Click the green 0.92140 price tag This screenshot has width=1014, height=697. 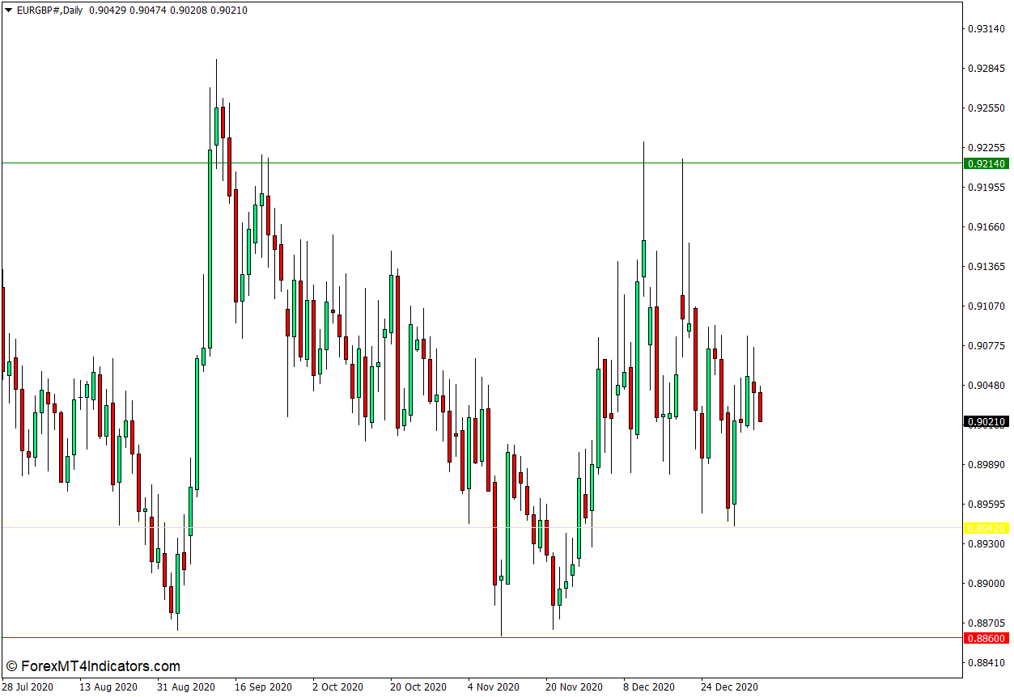pyautogui.click(x=986, y=164)
